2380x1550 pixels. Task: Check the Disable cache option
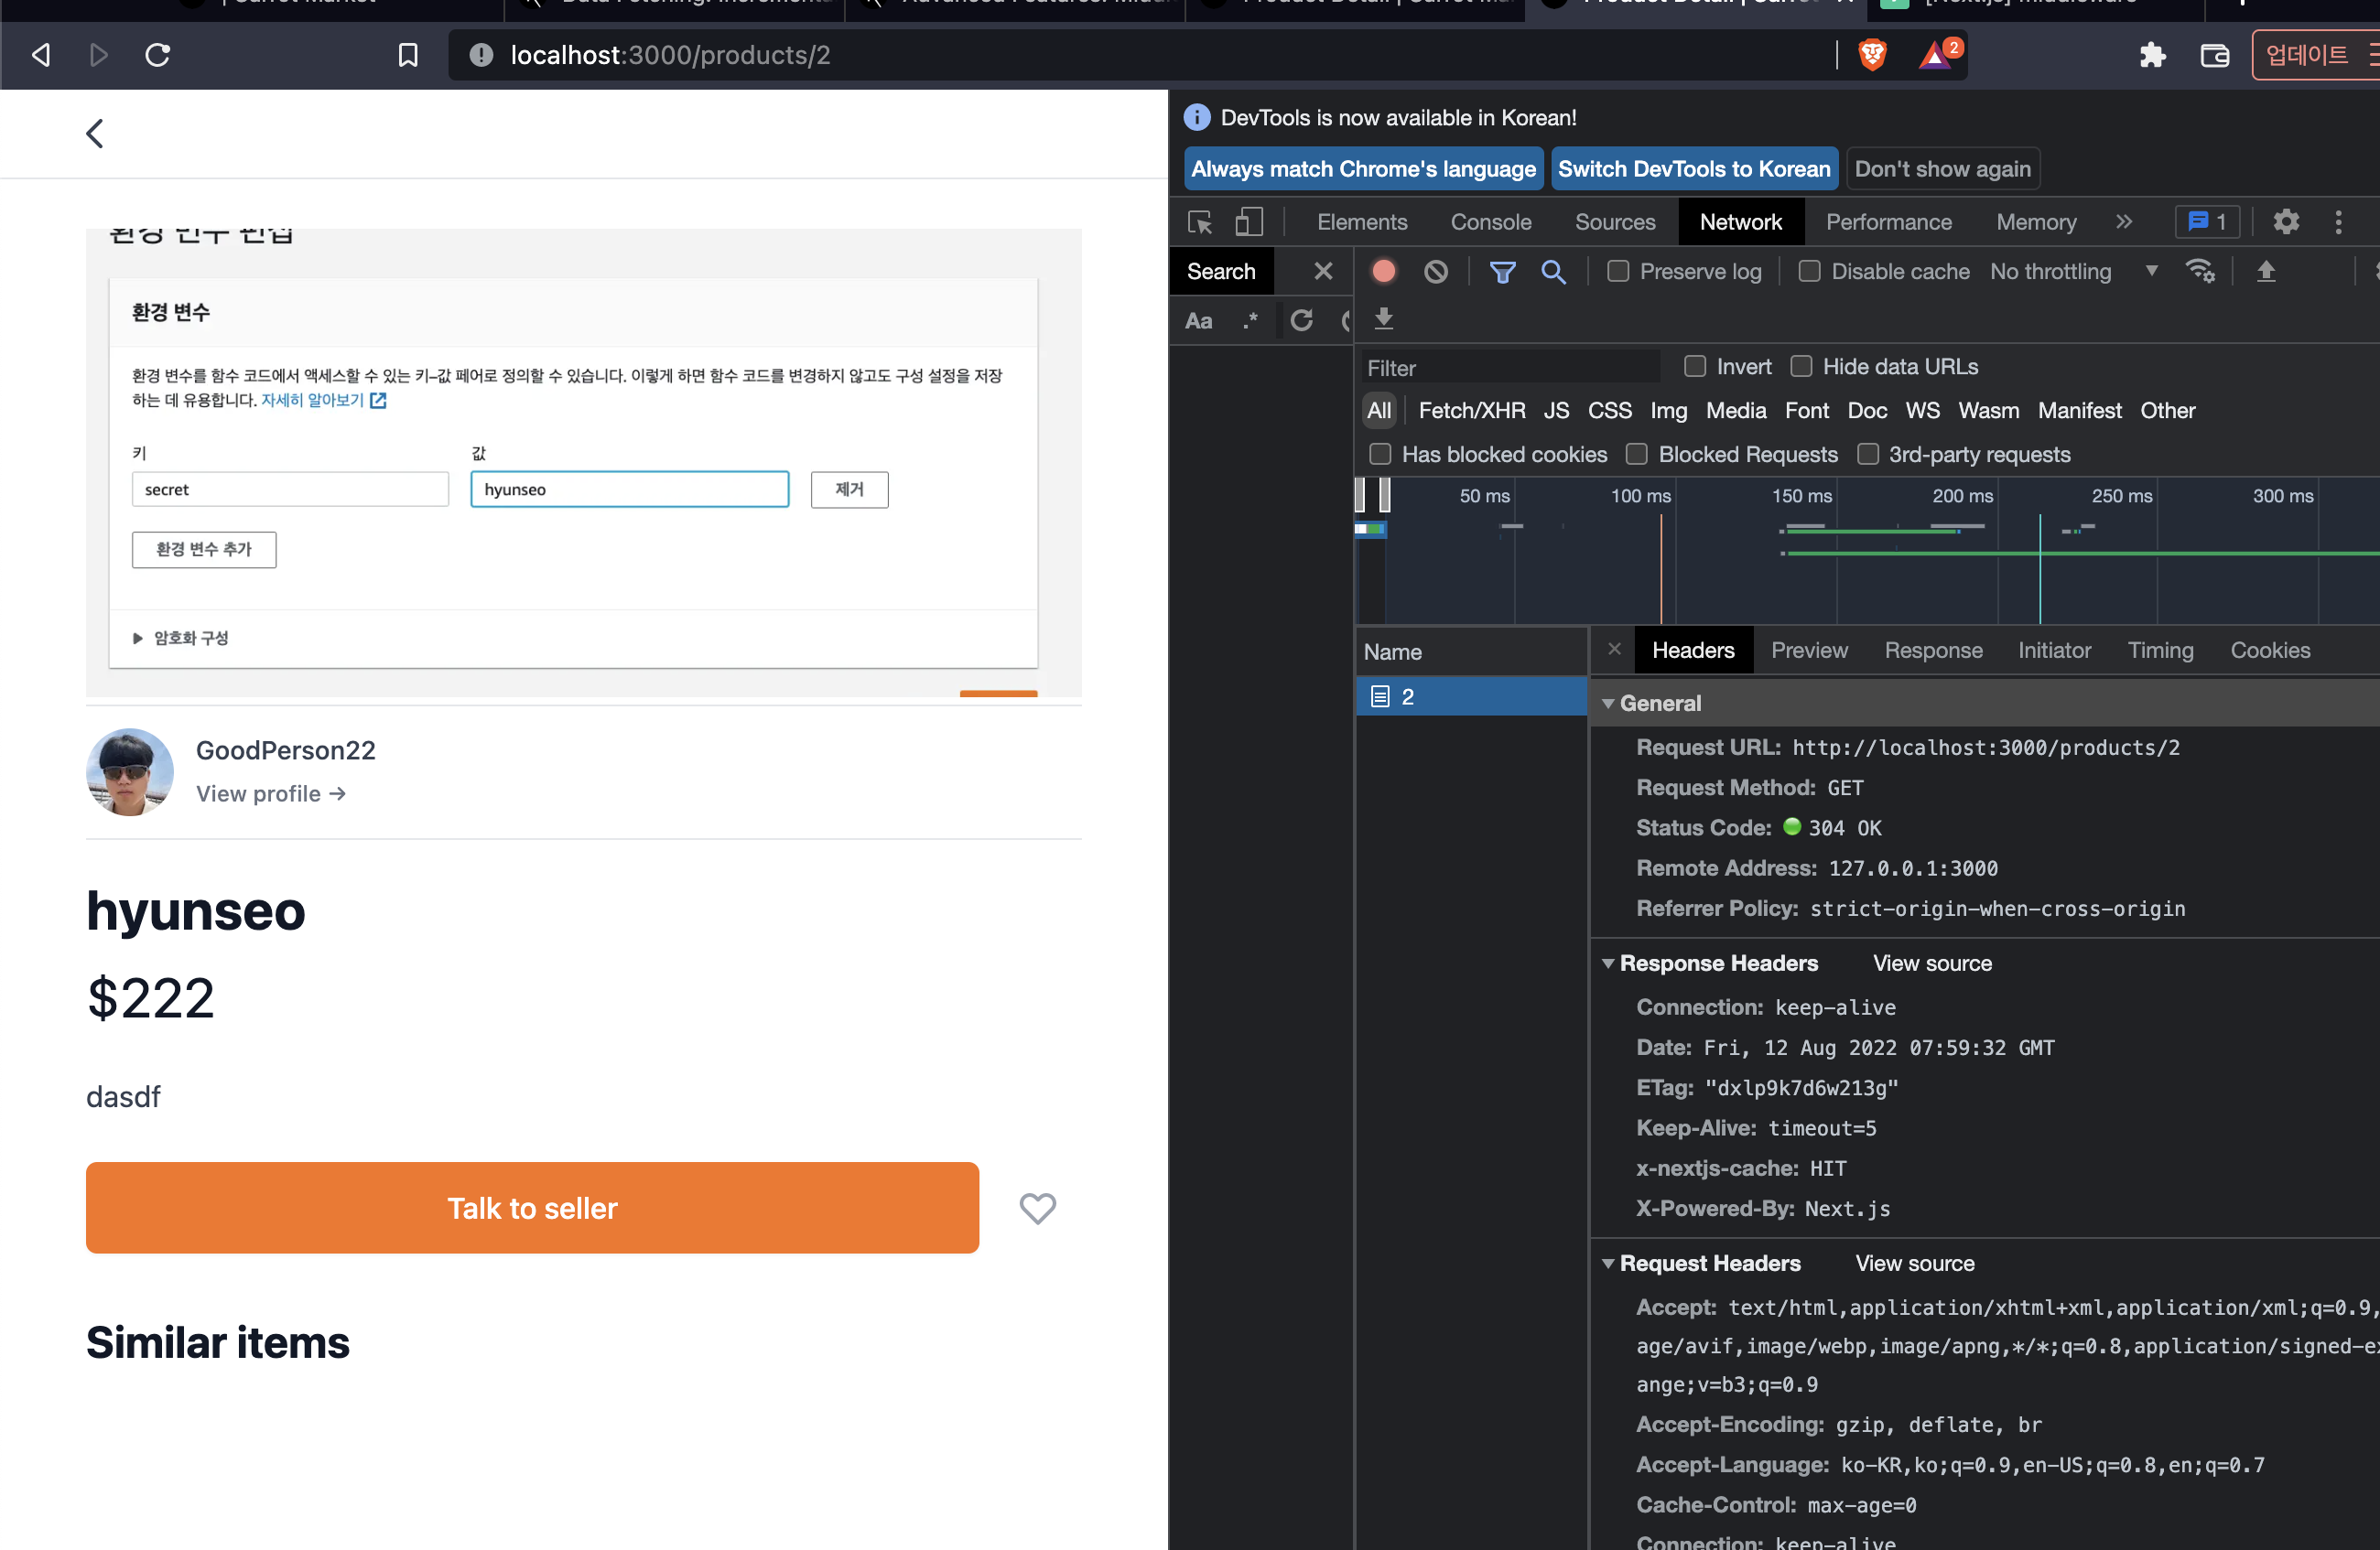1809,271
